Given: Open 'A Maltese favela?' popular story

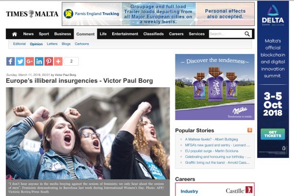Looking at the screenshot, I should point(211,139).
